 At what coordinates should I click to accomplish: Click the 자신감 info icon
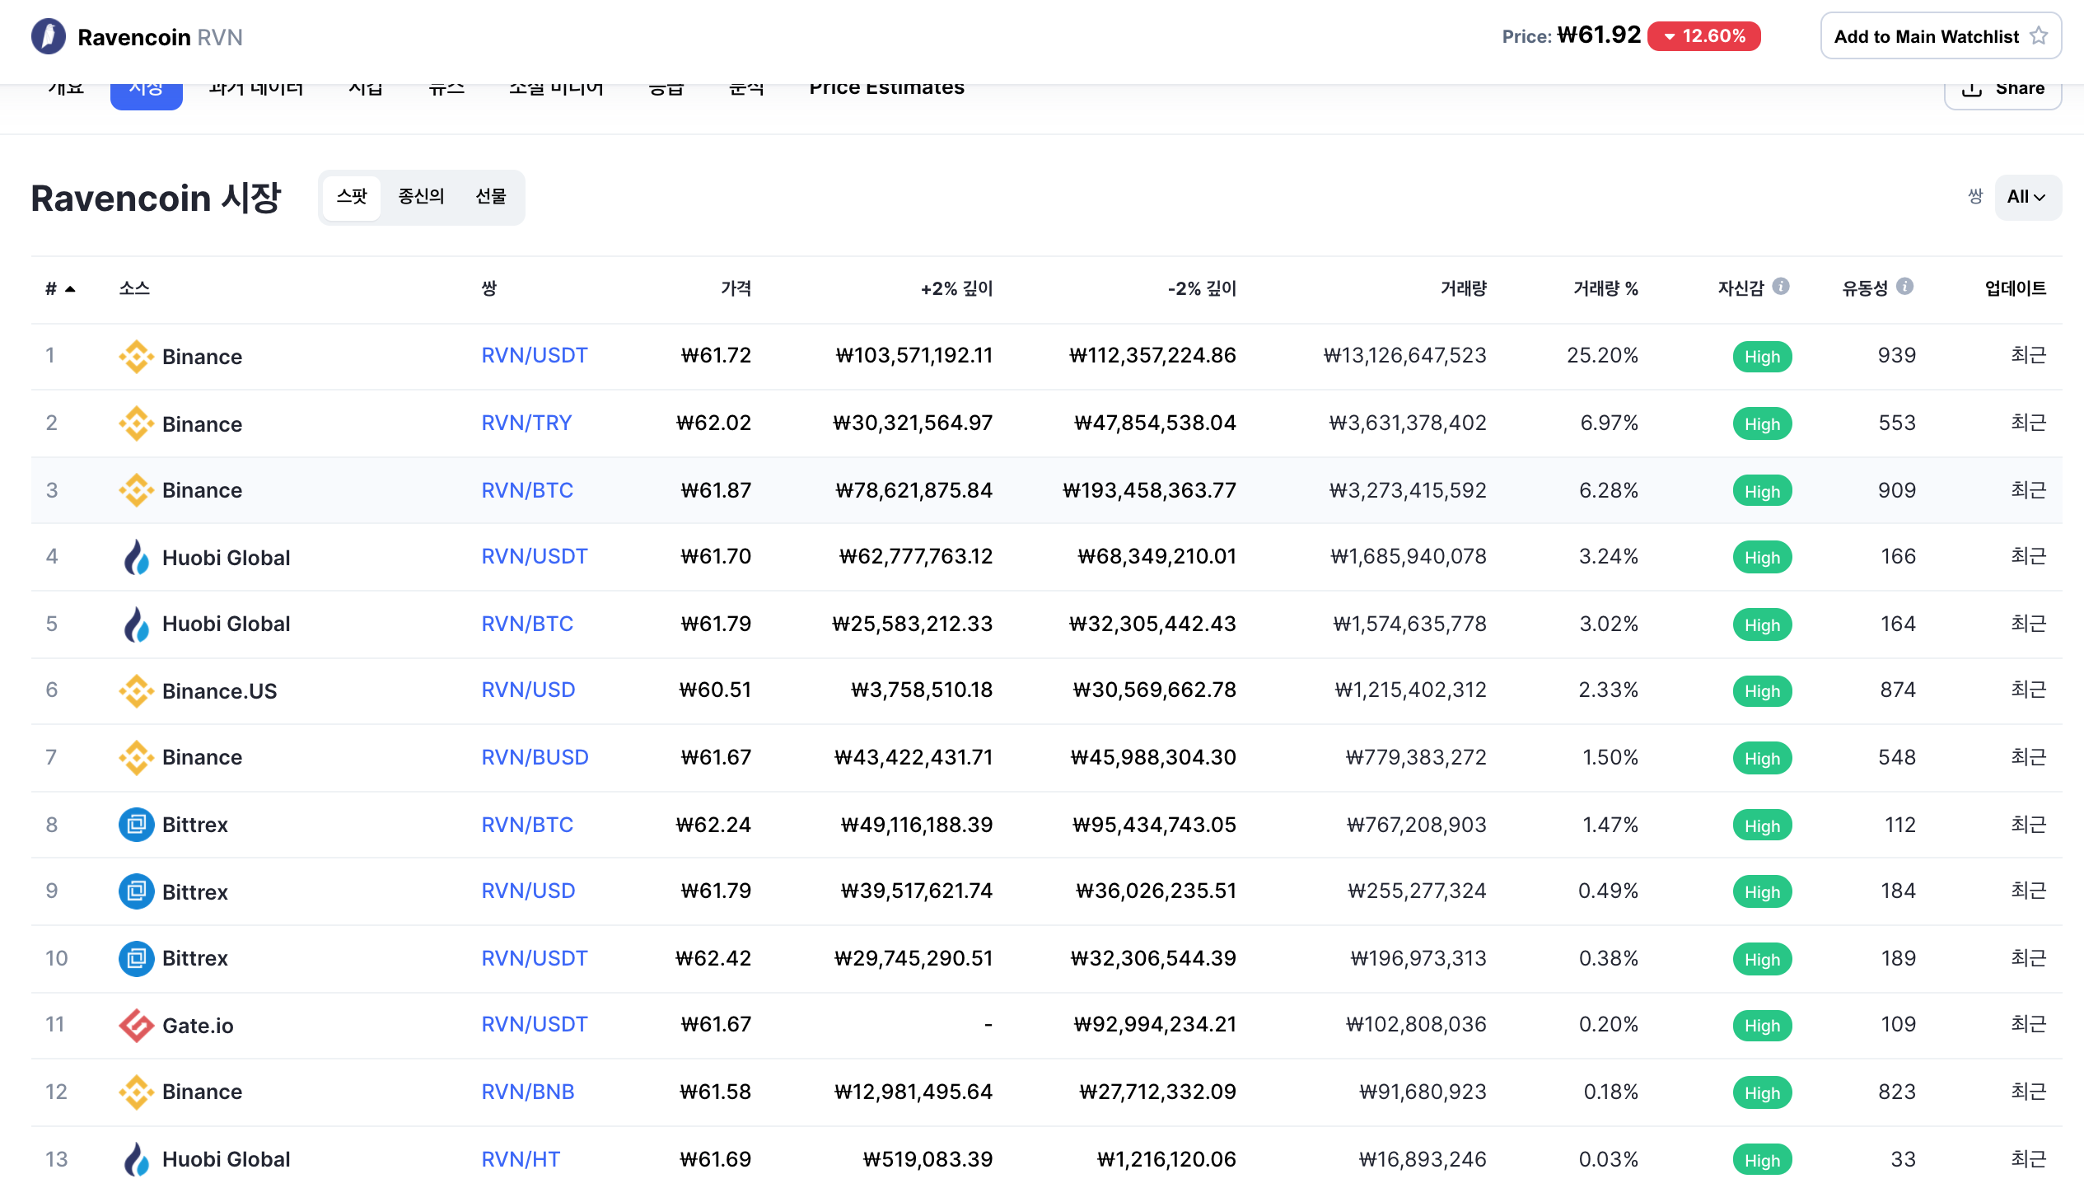pos(1781,287)
